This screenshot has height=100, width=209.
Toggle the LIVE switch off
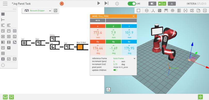point(132,4)
